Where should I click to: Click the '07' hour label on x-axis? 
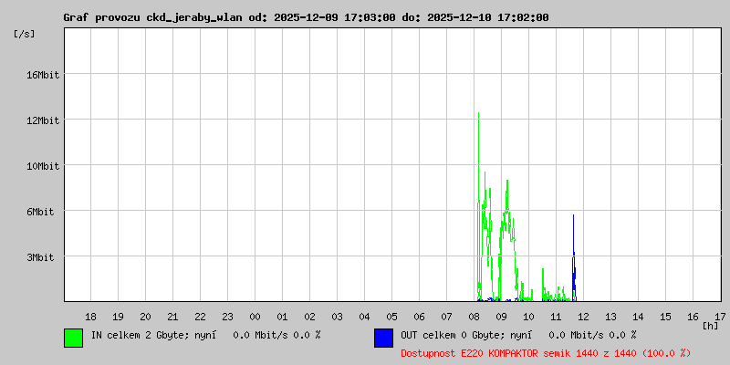coord(447,317)
